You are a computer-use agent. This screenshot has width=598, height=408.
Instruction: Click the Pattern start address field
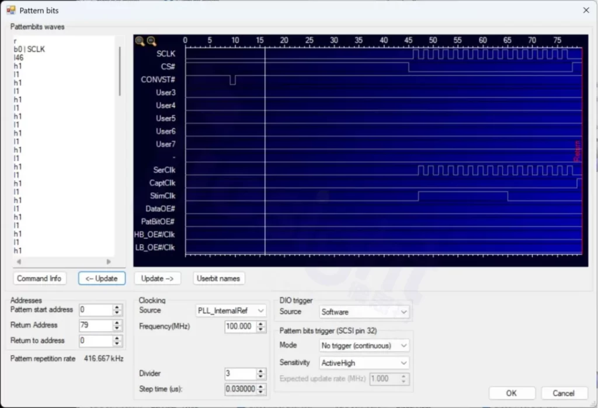tap(95, 310)
